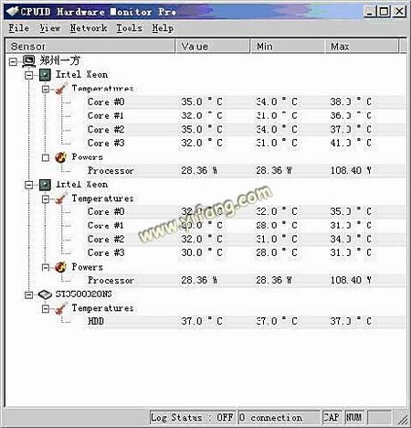
Task: Click second Xeon Temperatures thermometer icon
Action: pyautogui.click(x=61, y=198)
